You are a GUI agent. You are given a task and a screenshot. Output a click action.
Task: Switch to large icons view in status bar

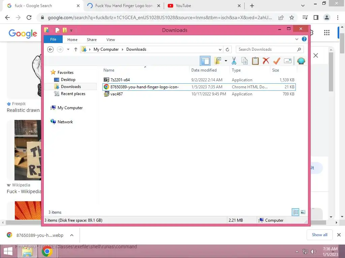click(303, 212)
